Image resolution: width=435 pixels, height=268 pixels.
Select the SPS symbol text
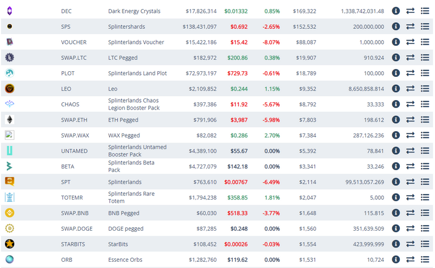66,27
